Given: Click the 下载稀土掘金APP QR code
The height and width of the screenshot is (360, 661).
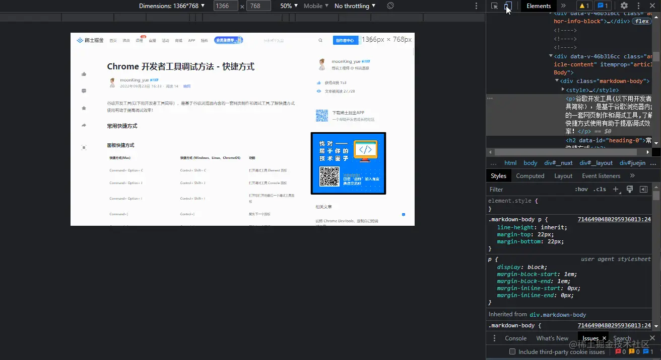Looking at the screenshot, I should pos(322,116).
